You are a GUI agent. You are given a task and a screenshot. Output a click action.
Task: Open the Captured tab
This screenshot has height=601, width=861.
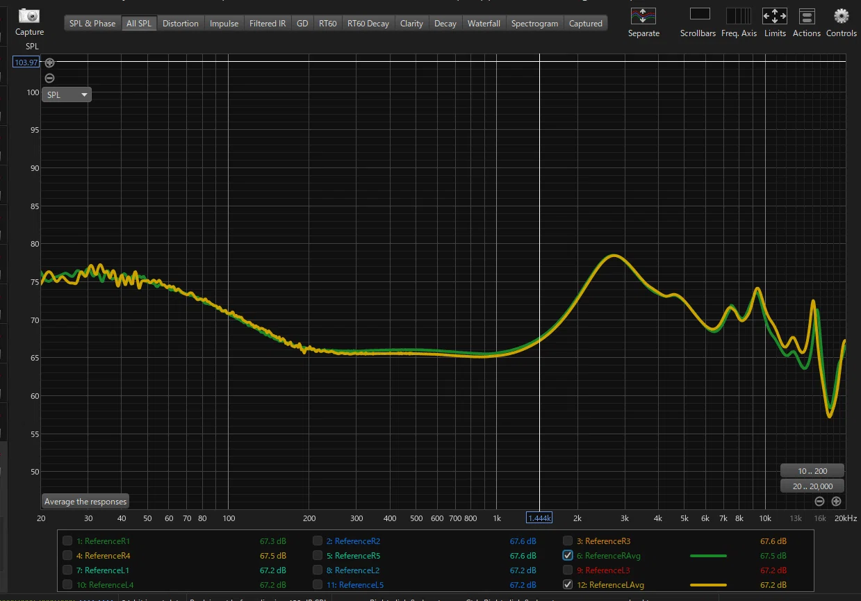(585, 23)
